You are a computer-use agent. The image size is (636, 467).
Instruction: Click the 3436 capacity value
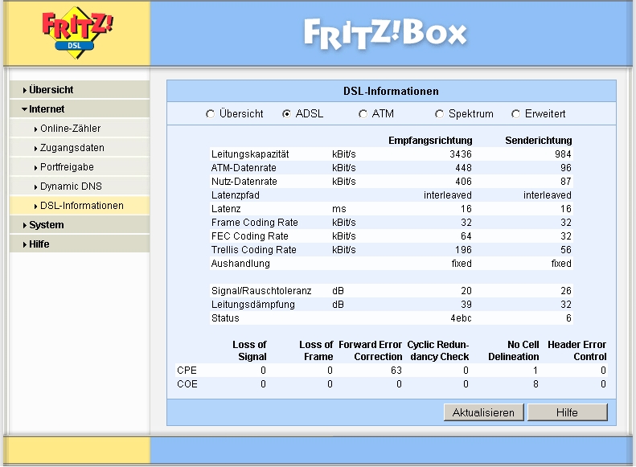click(461, 154)
